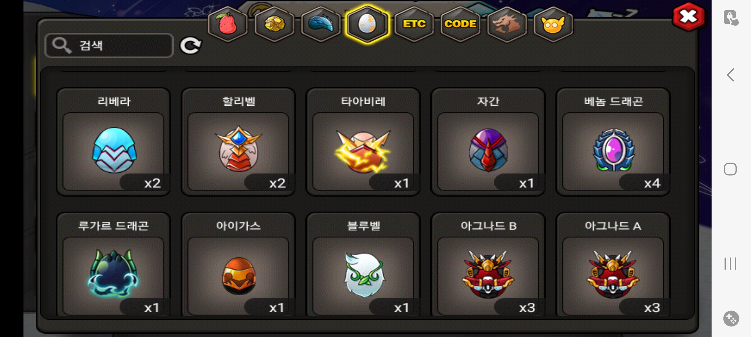Choose the 할리벨 egg item

coord(238,142)
